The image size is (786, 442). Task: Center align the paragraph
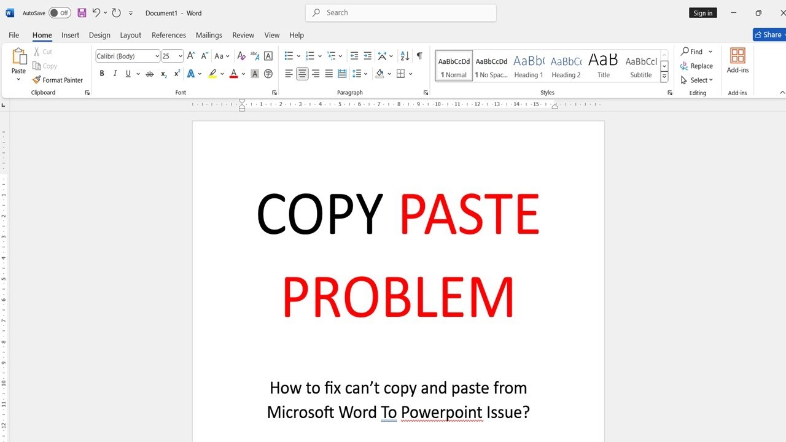coord(302,74)
